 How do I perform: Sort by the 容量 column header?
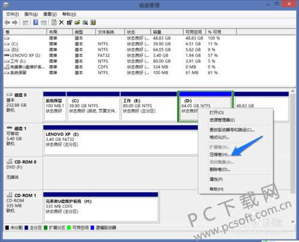[167, 32]
